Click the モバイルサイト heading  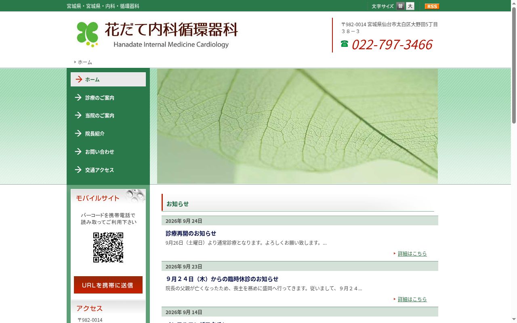(98, 198)
